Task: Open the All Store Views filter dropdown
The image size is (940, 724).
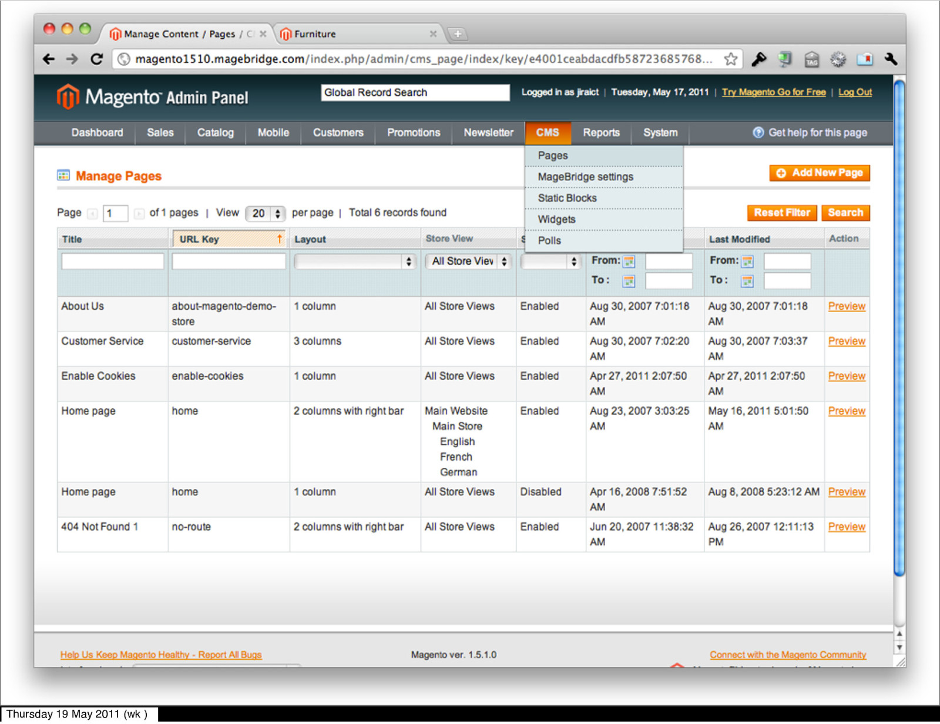Action: [x=468, y=262]
